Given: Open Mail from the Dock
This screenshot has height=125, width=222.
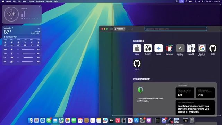Looking at the screenshot, I should click(55, 120).
